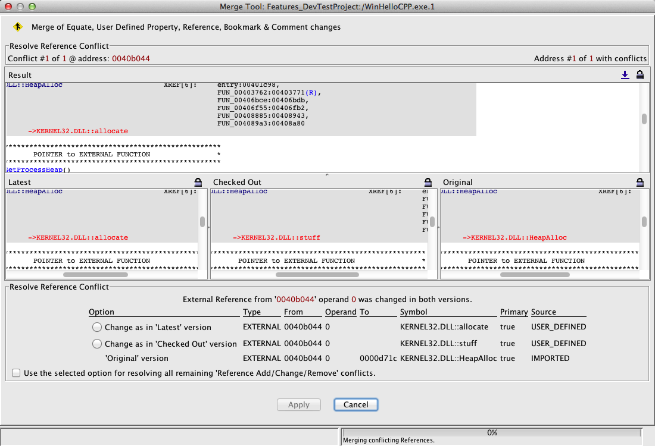The image size is (655, 446).
Task: Toggle the lock icon in the Result panel
Action: pyautogui.click(x=640, y=75)
